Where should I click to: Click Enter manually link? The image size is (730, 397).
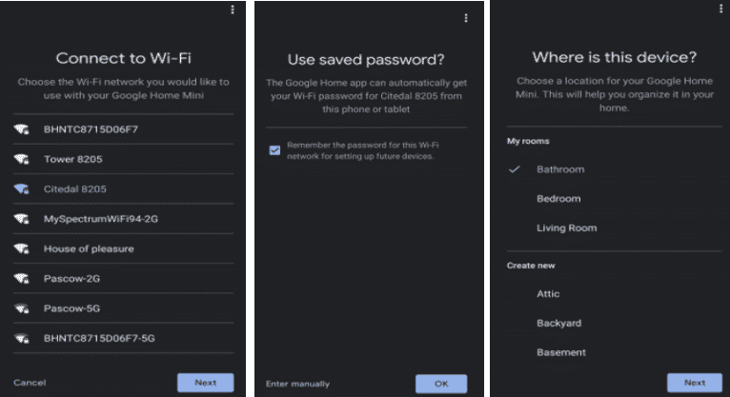tap(297, 384)
